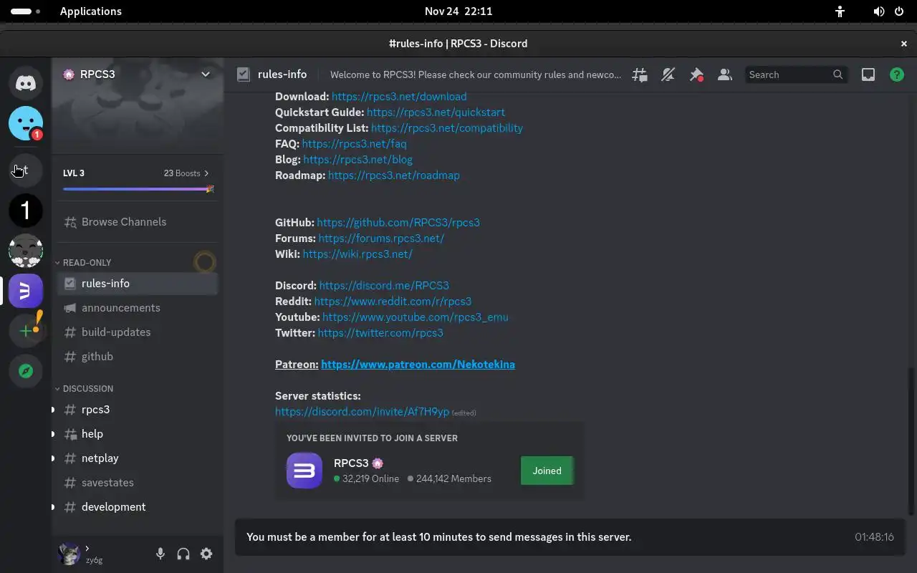
Task: Open the rpcs3.net/quickstart link
Action: click(436, 112)
